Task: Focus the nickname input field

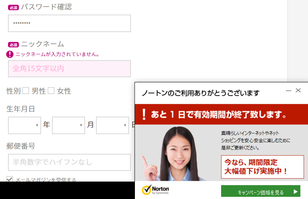Action: pyautogui.click(x=69, y=69)
